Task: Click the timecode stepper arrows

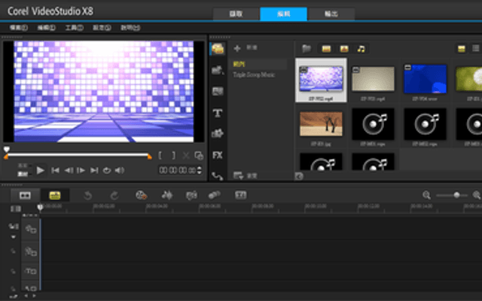Action: pos(200,170)
